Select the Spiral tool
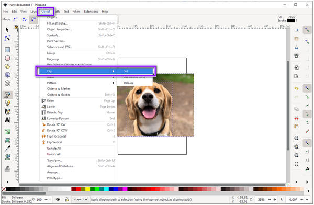 tap(7, 83)
